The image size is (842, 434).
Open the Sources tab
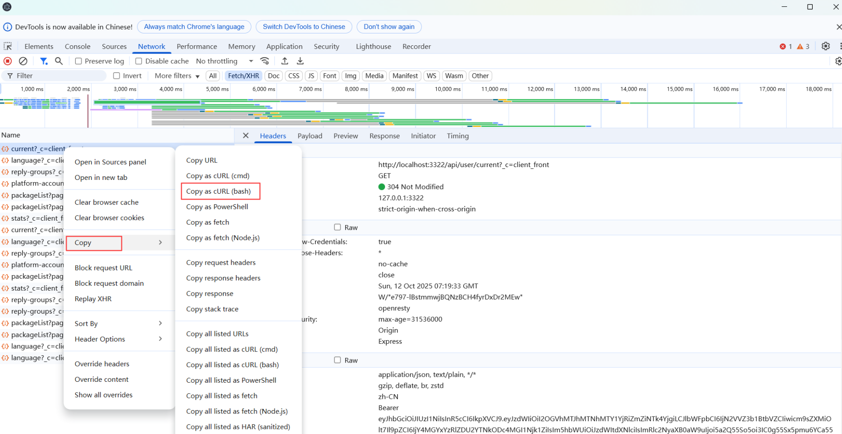click(114, 46)
